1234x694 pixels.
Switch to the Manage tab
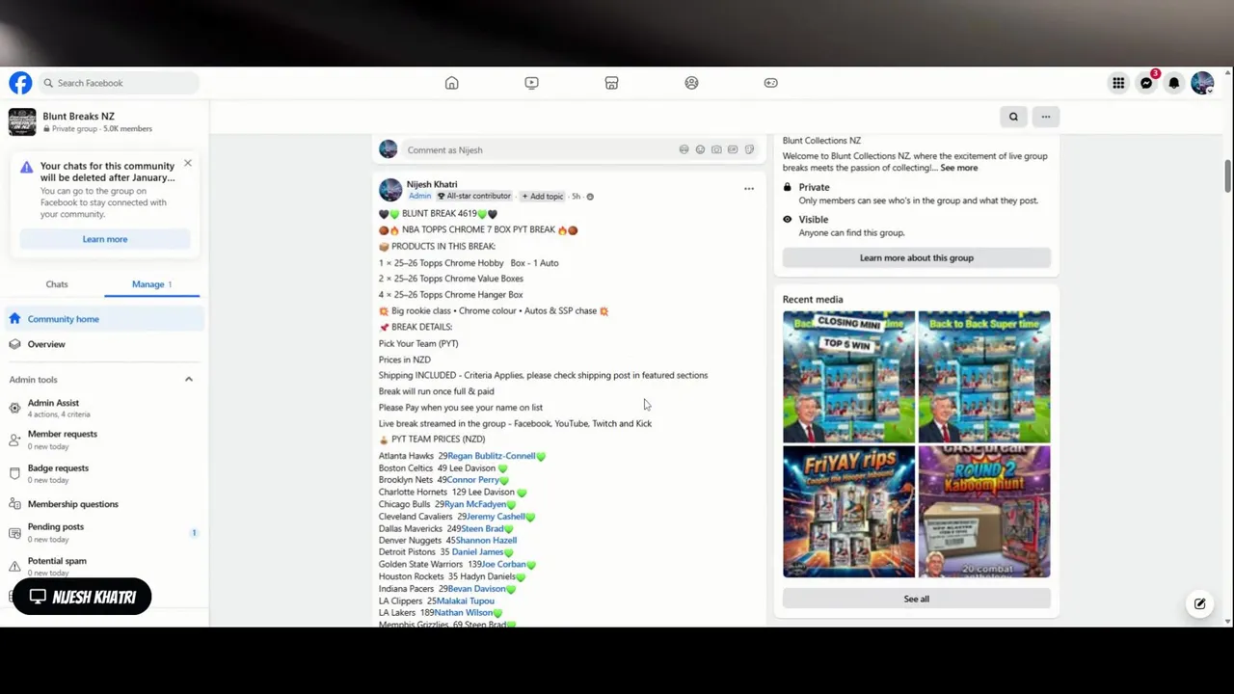coord(151,284)
